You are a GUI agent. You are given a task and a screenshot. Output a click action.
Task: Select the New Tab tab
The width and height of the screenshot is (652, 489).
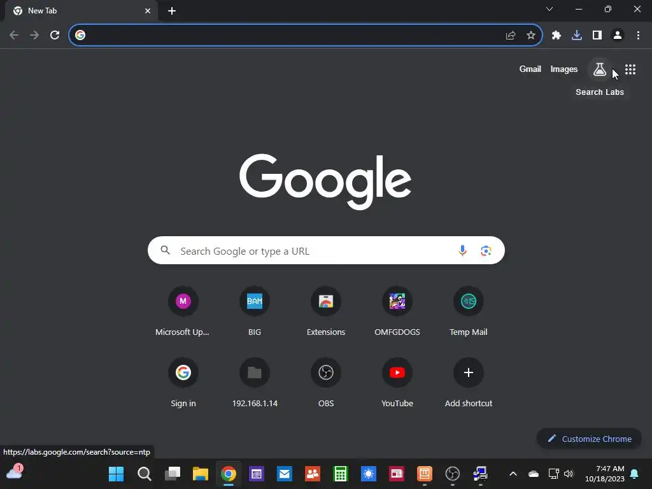tap(81, 11)
